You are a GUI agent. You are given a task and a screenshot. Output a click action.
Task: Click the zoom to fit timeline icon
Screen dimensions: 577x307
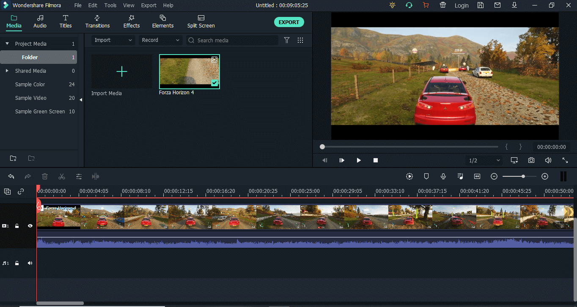pos(477,176)
